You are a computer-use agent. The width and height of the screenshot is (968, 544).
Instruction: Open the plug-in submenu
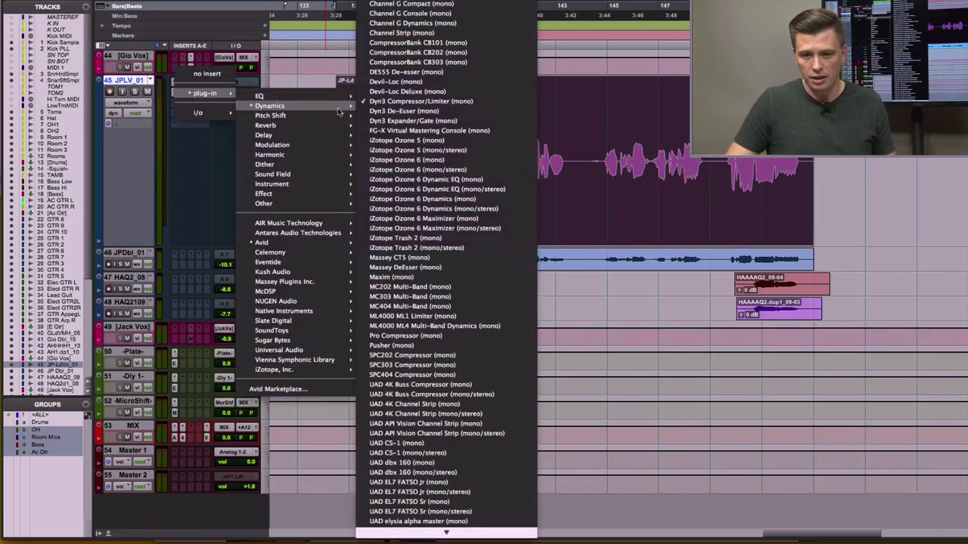pos(204,94)
